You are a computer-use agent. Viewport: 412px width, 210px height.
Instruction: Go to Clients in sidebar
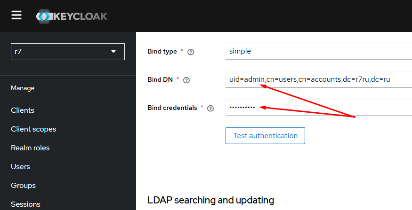[23, 110]
